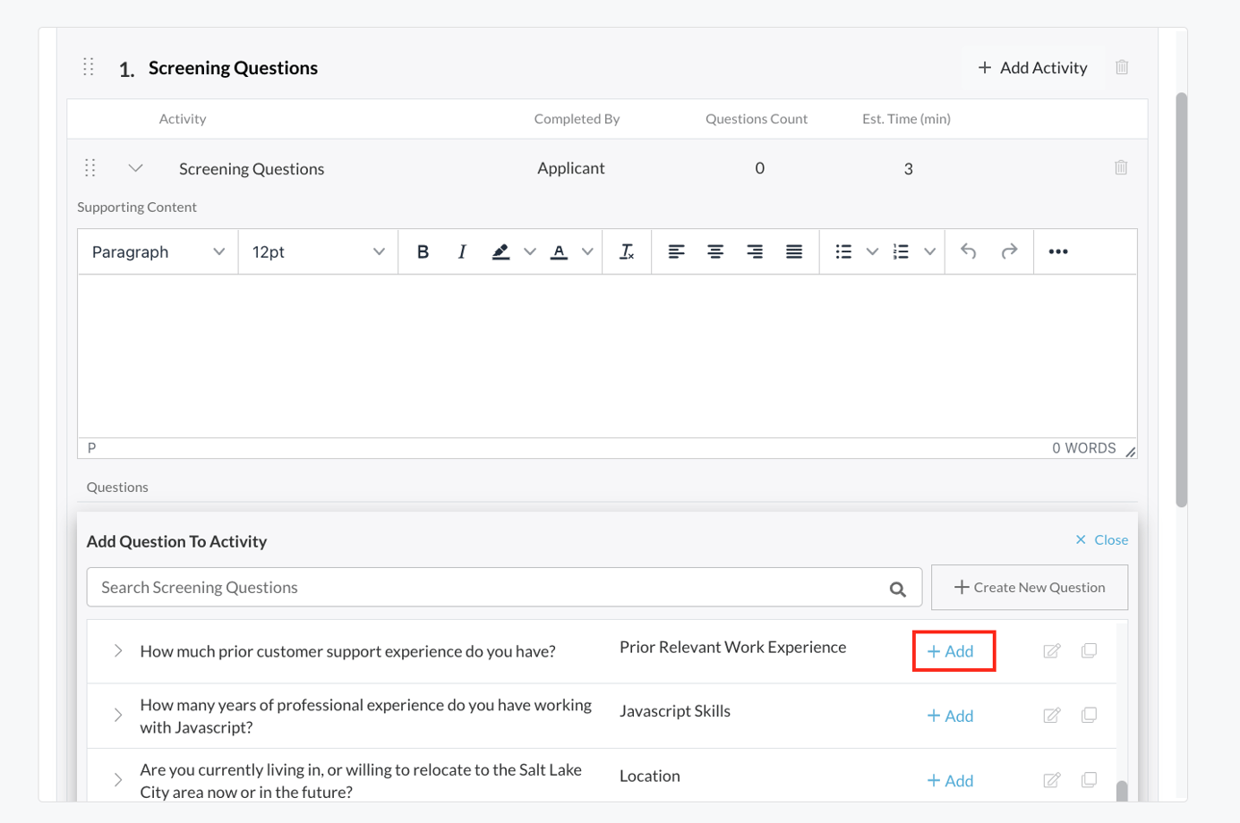This screenshot has width=1240, height=823.
Task: Click the Add Activity button
Action: pos(1033,67)
